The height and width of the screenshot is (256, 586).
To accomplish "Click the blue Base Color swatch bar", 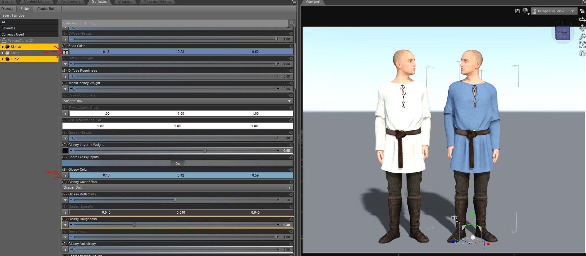I will 181,52.
